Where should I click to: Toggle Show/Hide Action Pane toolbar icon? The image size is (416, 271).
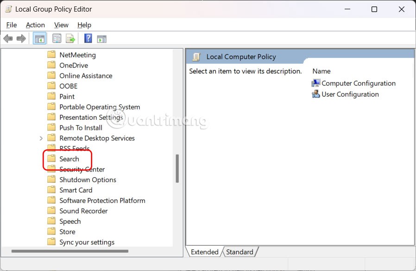101,39
